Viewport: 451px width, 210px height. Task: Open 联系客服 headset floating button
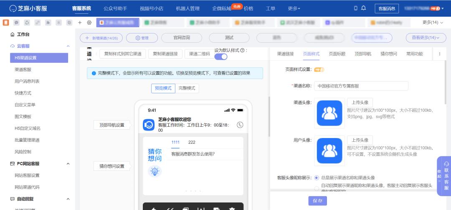(446, 176)
